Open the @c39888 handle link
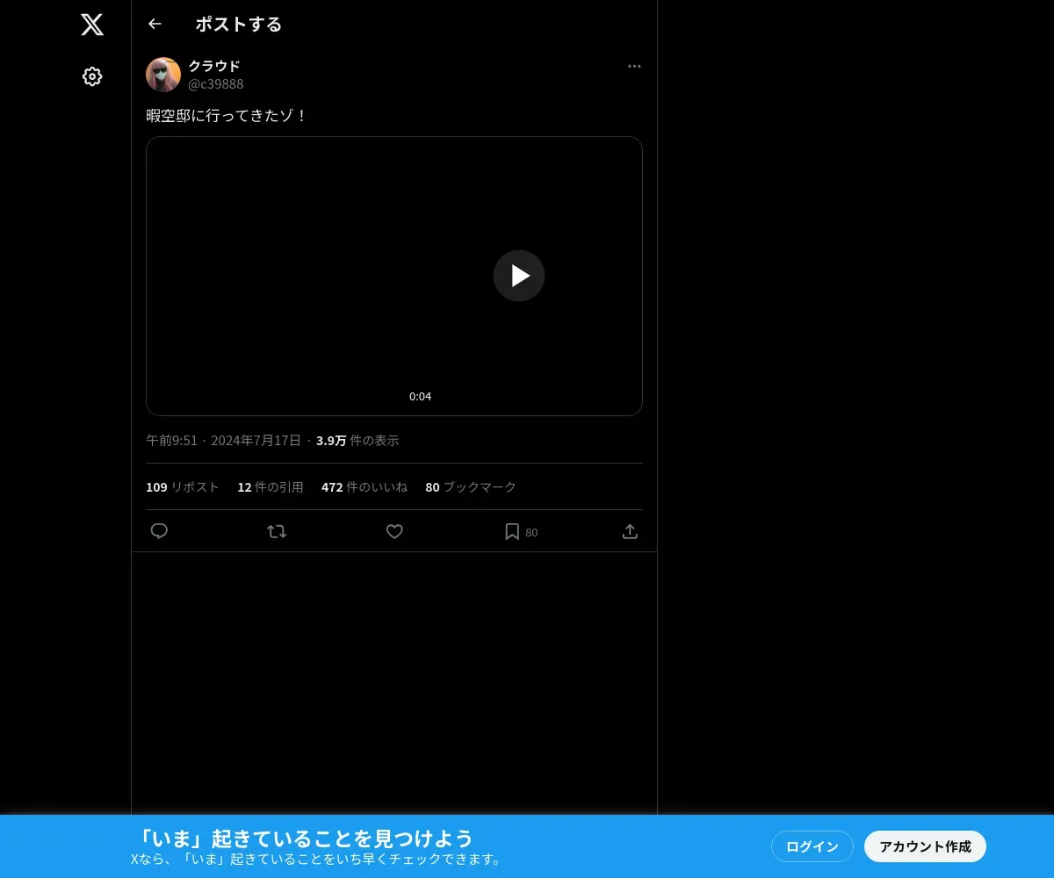This screenshot has width=1054, height=878. [216, 84]
